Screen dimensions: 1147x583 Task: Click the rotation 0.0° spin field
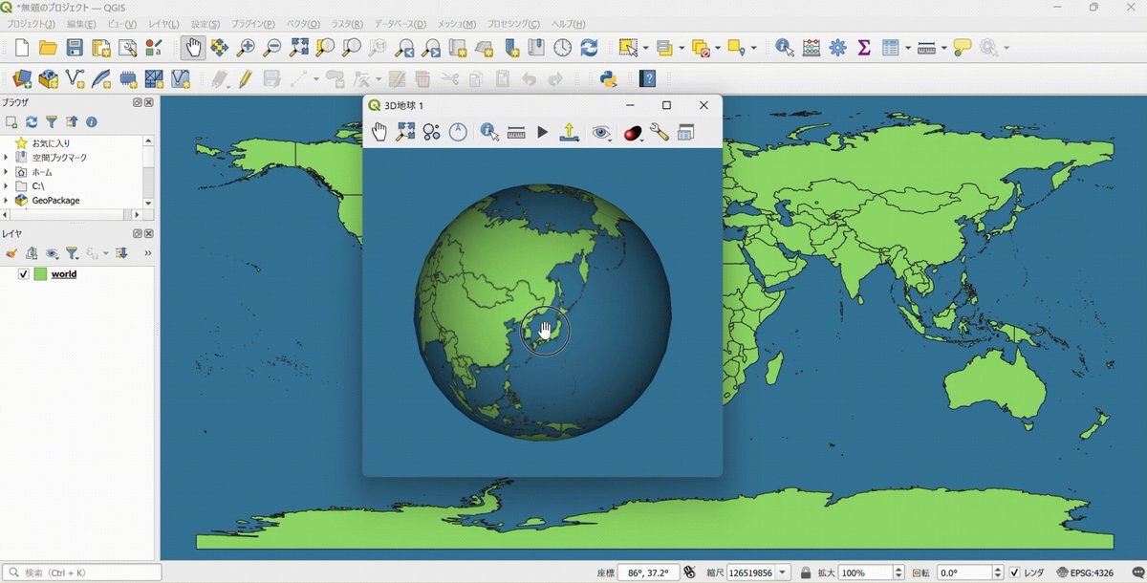click(x=970, y=572)
